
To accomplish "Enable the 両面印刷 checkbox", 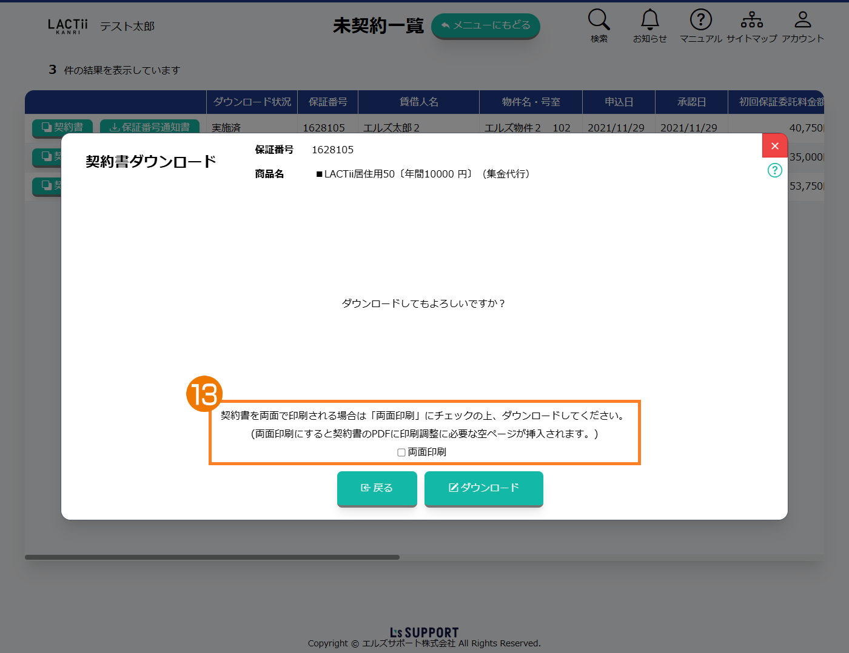I will point(401,452).
